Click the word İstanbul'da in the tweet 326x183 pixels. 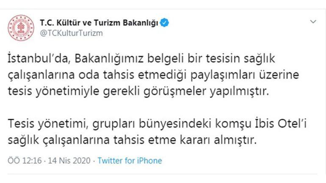coord(39,58)
